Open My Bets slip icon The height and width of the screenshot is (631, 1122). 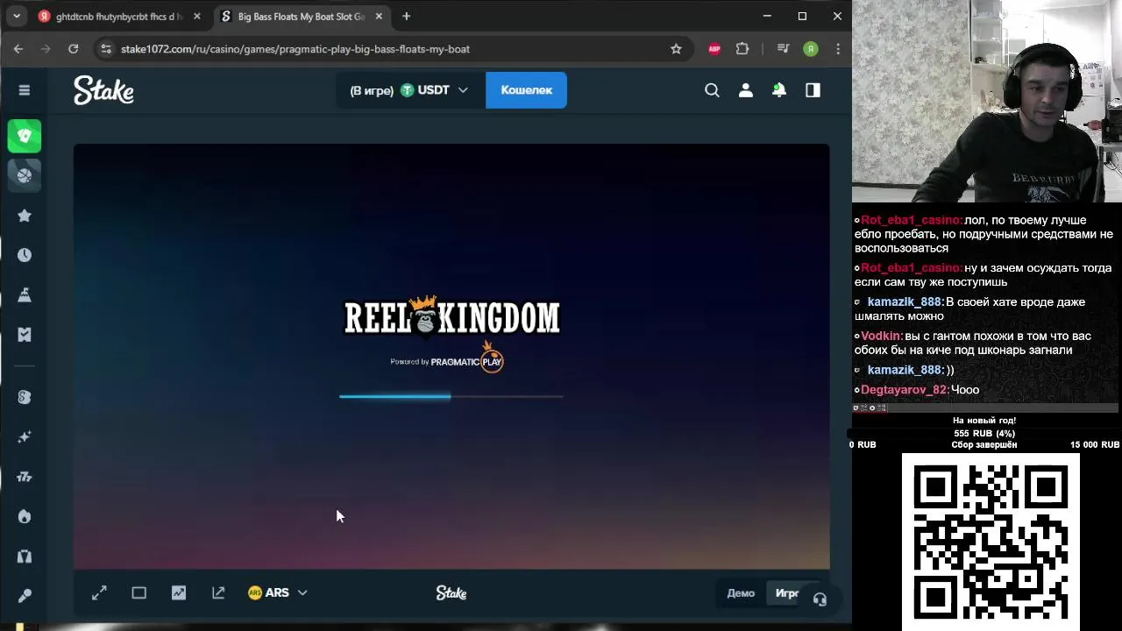pyautogui.click(x=25, y=335)
